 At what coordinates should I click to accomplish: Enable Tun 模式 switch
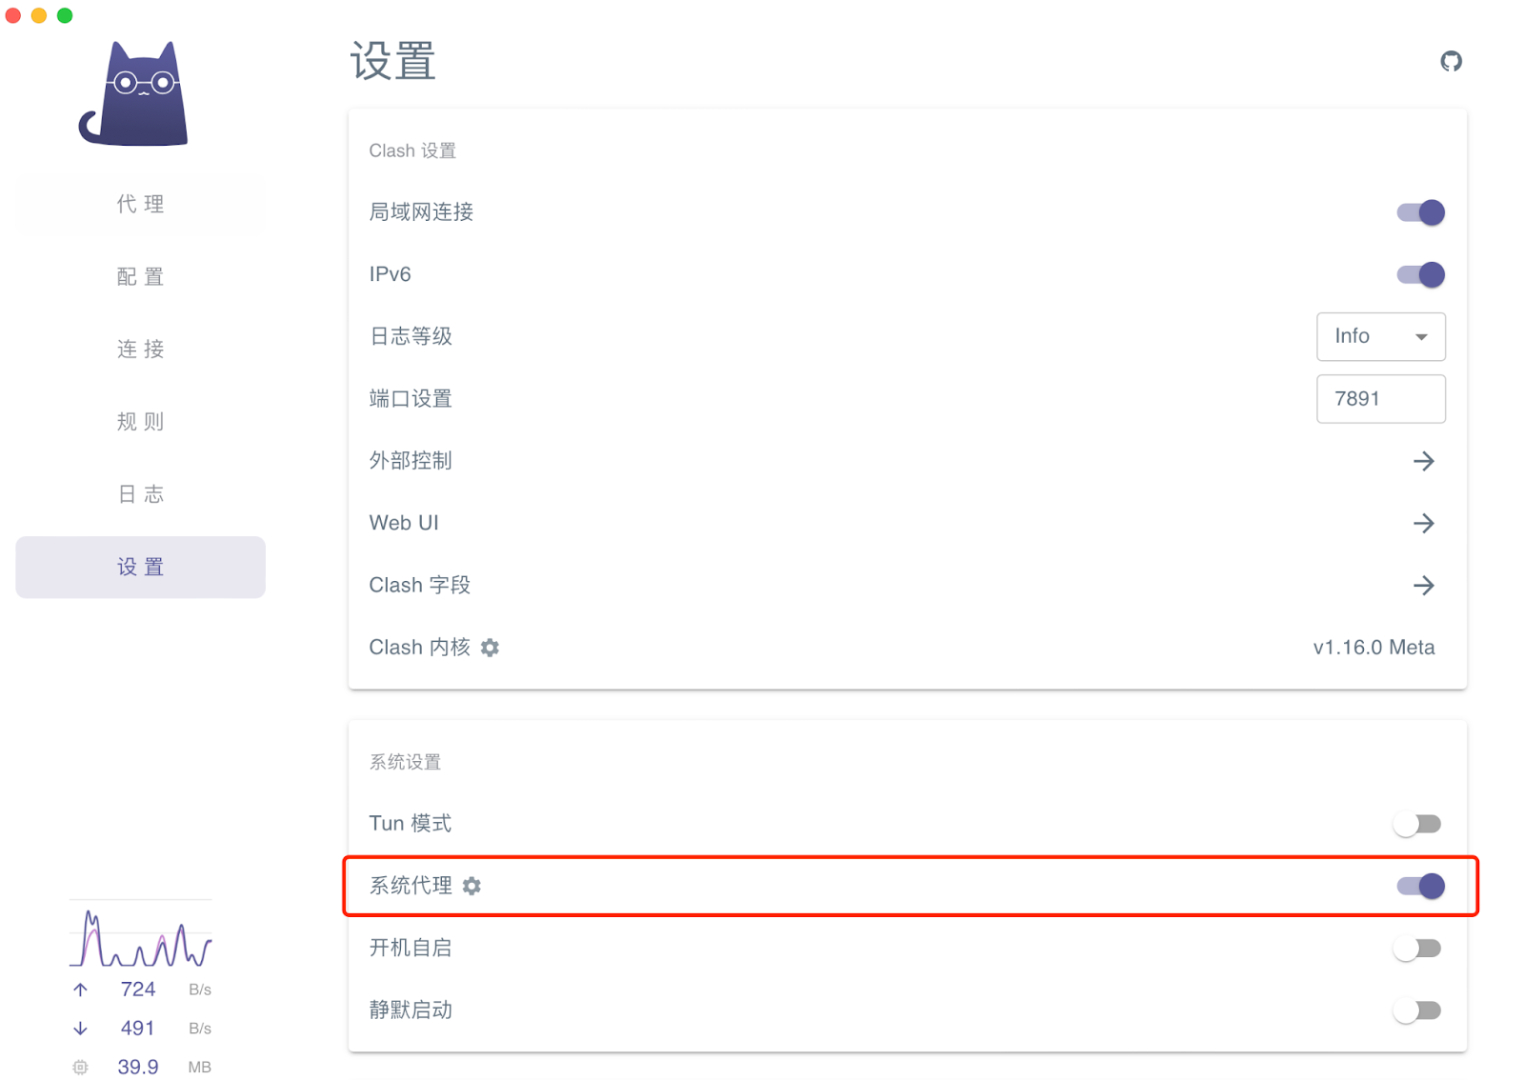pyautogui.click(x=1417, y=824)
